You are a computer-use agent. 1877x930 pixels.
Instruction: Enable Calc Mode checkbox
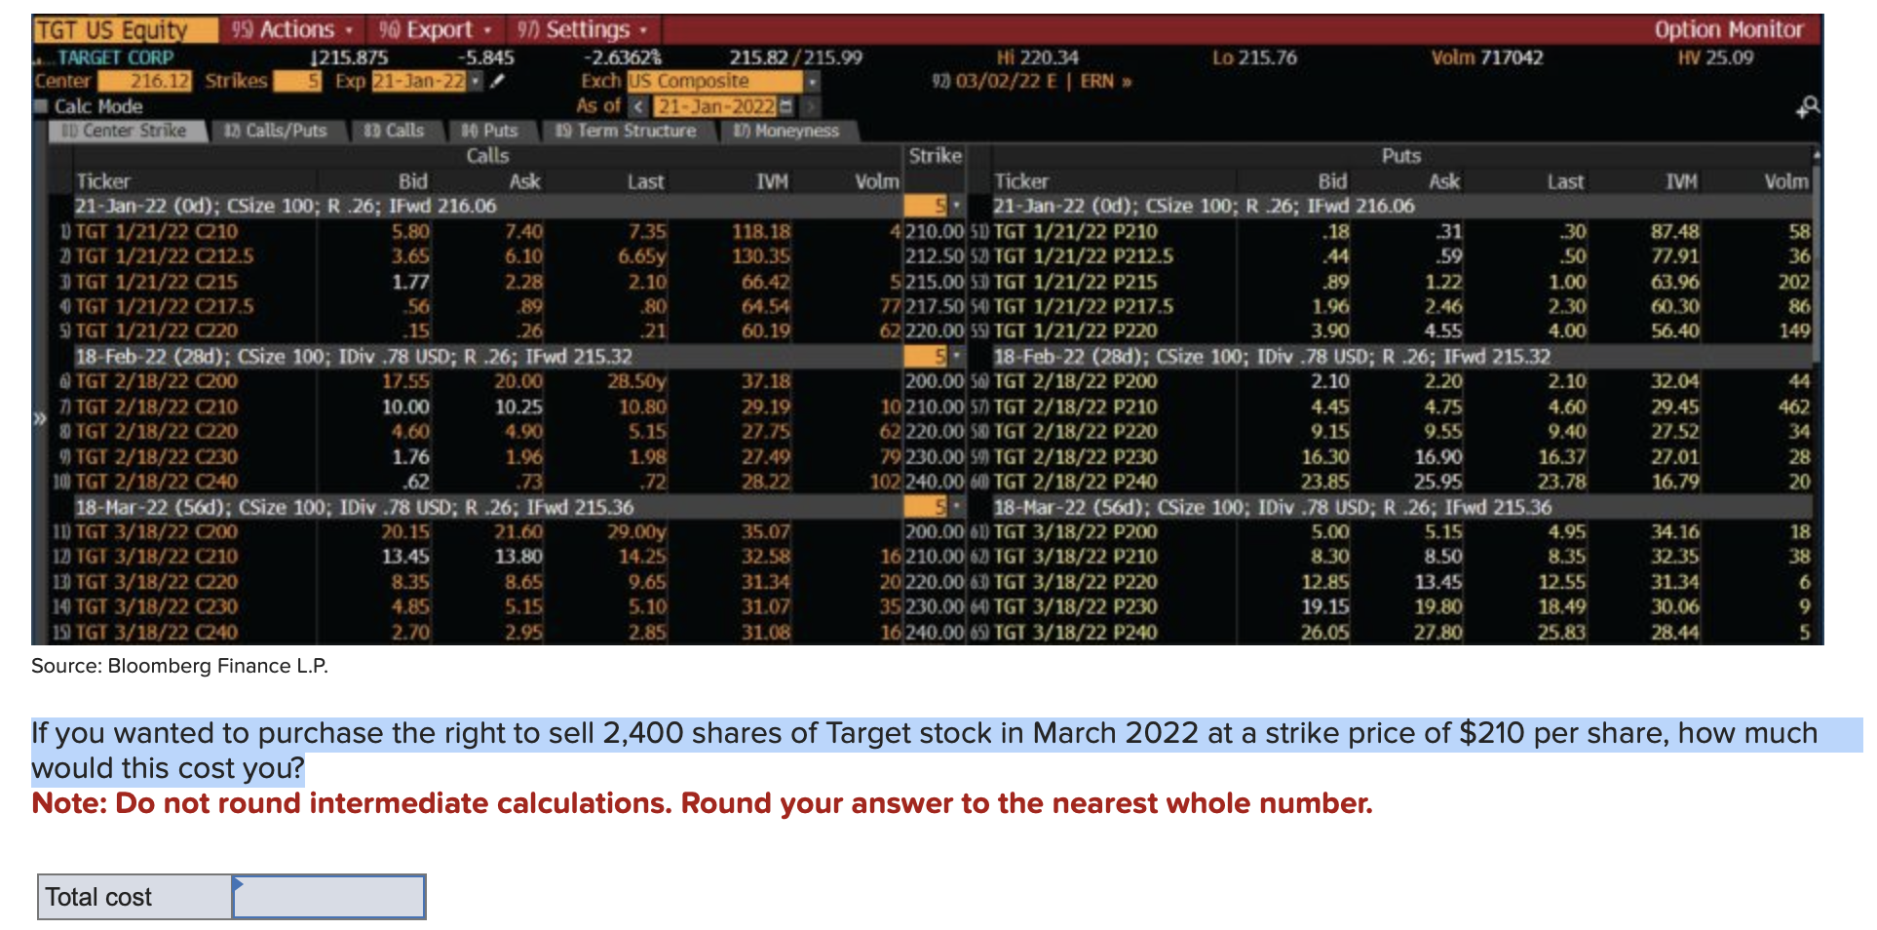click(39, 107)
